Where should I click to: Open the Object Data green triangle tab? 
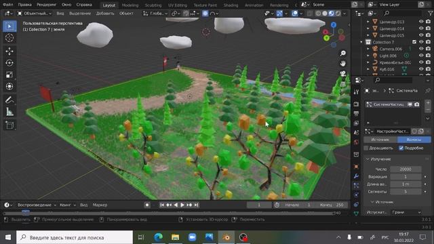[356, 213]
